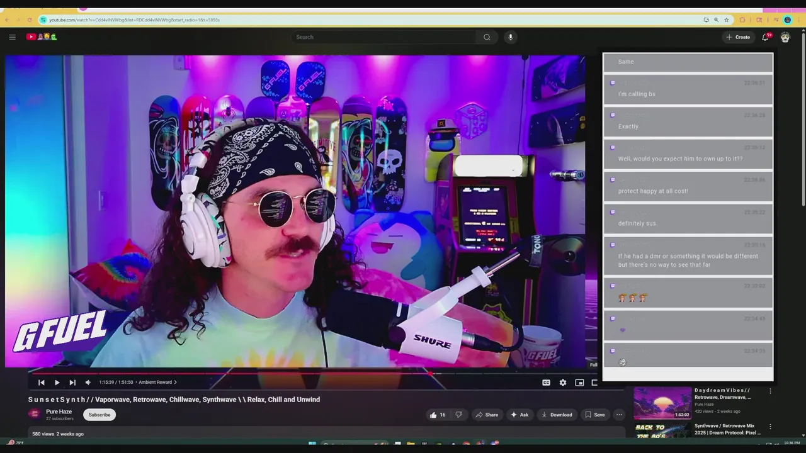The width and height of the screenshot is (806, 453).
Task: Click the red progress bar scrubber
Action: point(431,373)
